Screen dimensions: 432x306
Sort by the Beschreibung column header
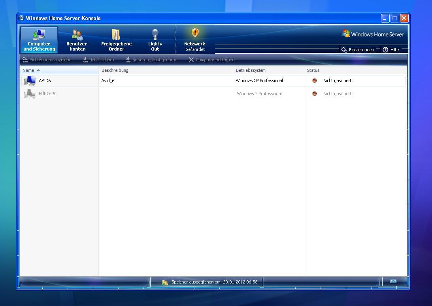click(166, 70)
